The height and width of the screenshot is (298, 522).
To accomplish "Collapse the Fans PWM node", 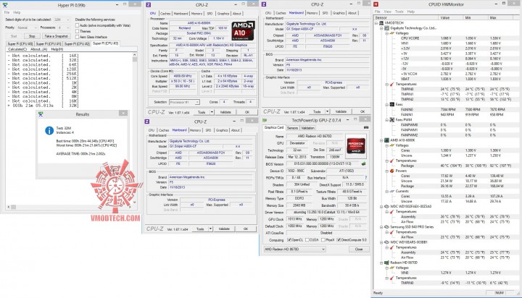I will pos(387,120).
